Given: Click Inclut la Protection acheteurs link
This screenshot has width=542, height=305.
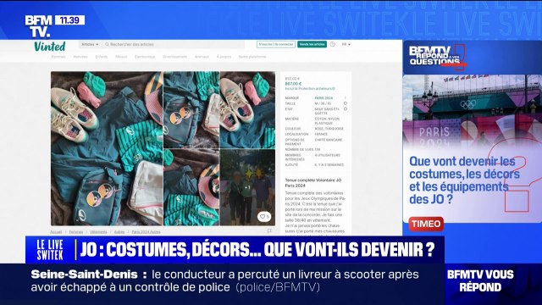Looking at the screenshot, I should (310, 89).
